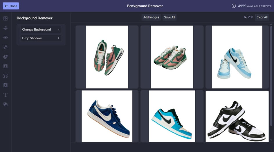This screenshot has height=152, width=274.
Task: Select the two green-pink sneakers top-view thumbnail
Action: 107,57
